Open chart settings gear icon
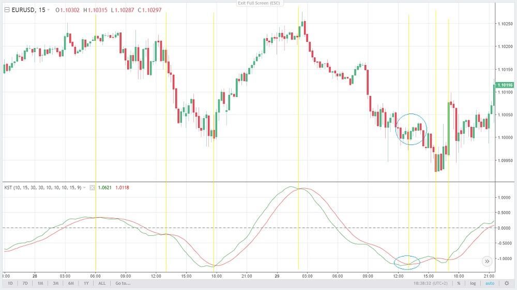This screenshot has width=517, height=290. point(507,283)
